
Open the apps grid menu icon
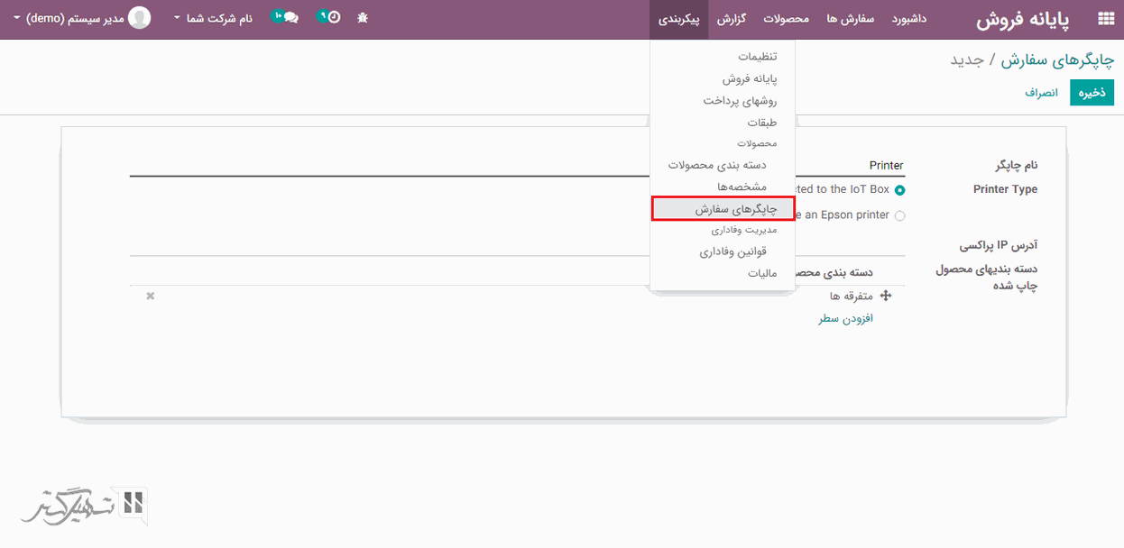pos(1105,19)
